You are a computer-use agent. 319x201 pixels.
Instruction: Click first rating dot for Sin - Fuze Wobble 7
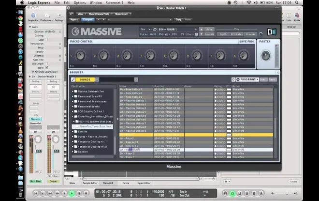215,90
